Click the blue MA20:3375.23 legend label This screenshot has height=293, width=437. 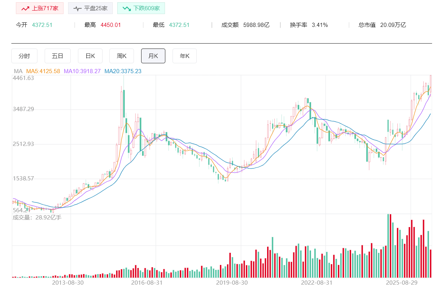tap(123, 71)
